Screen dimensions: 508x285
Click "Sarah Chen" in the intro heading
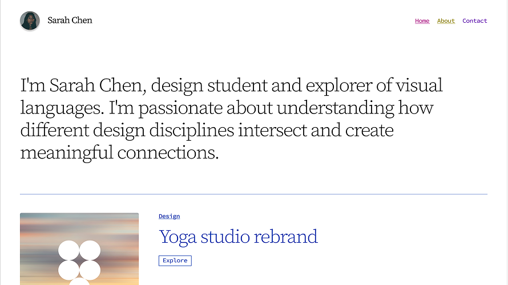(x=99, y=85)
